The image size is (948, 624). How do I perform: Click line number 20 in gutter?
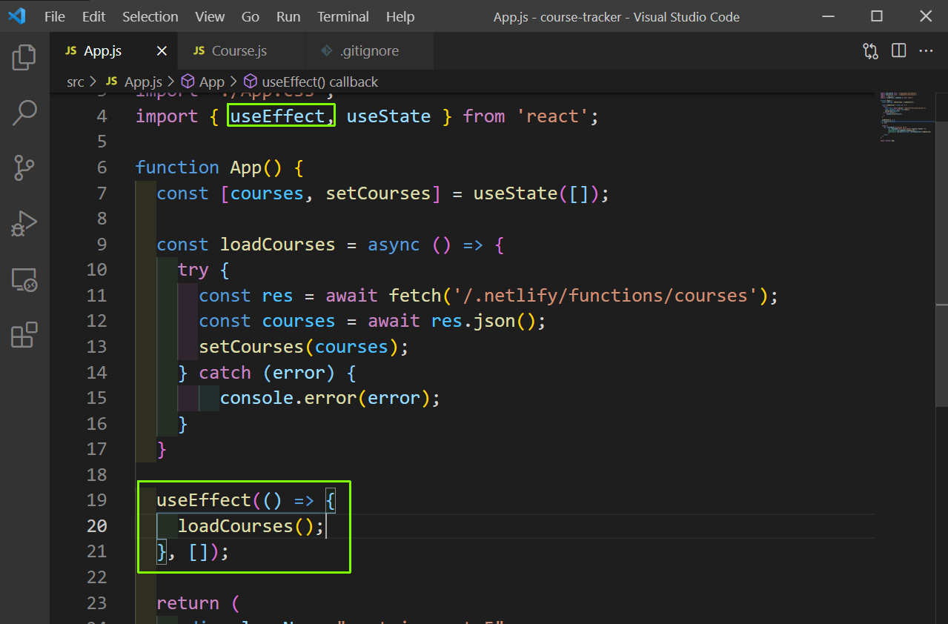97,525
